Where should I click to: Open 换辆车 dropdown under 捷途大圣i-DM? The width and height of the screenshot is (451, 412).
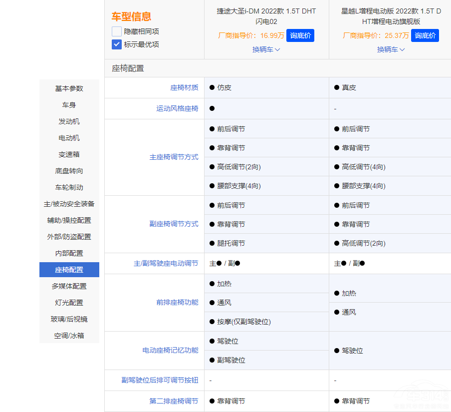[266, 49]
